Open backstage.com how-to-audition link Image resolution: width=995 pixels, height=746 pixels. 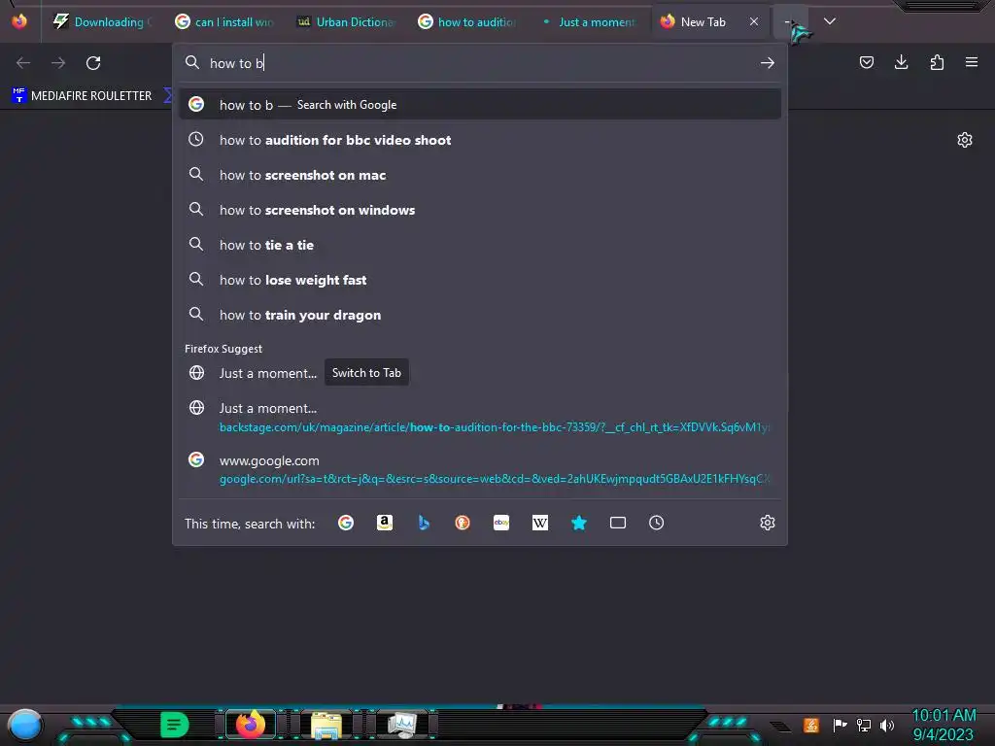[x=480, y=418]
